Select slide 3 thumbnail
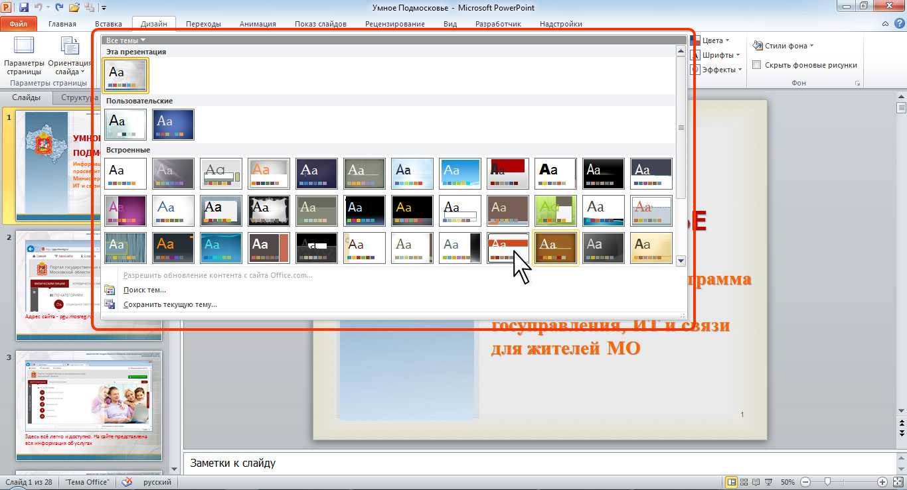The image size is (907, 490). click(88, 405)
